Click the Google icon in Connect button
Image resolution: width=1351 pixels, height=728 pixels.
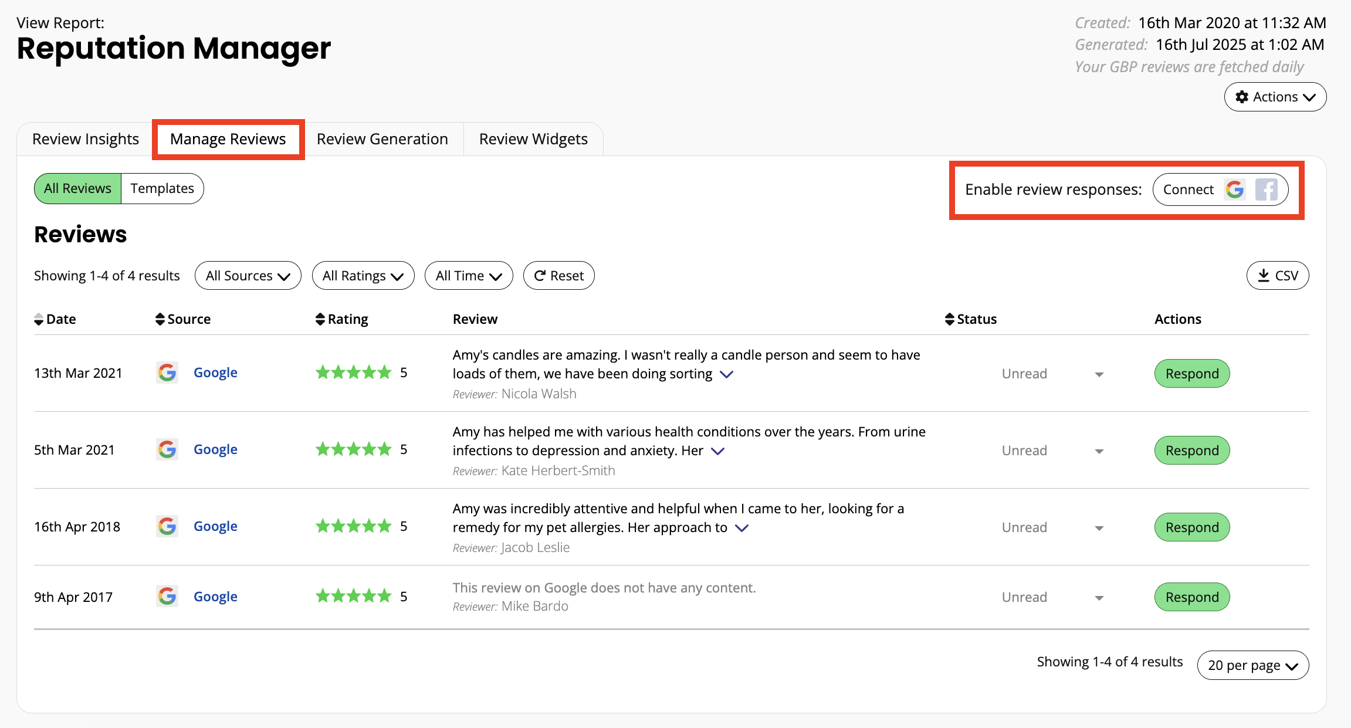coord(1234,189)
